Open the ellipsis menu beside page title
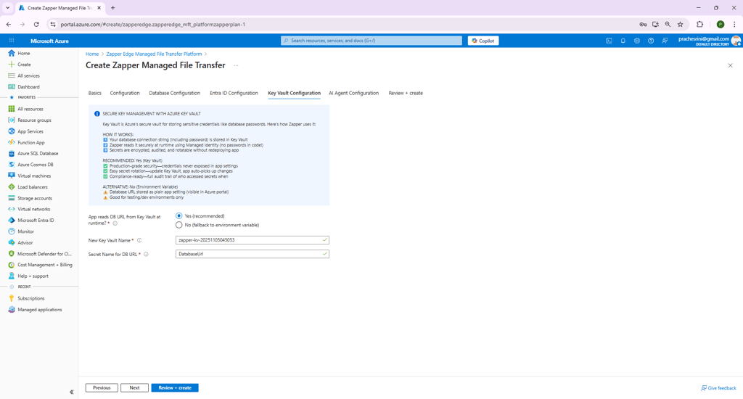Image resolution: width=743 pixels, height=399 pixels. [236, 65]
